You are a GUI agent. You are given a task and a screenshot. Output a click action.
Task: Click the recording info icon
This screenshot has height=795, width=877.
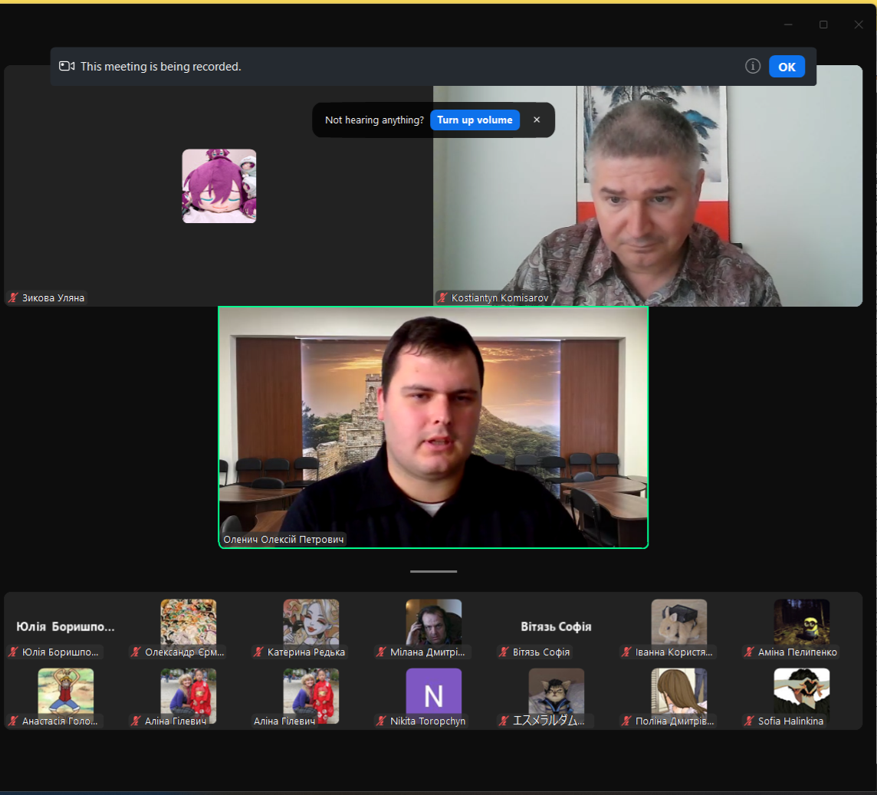(752, 67)
